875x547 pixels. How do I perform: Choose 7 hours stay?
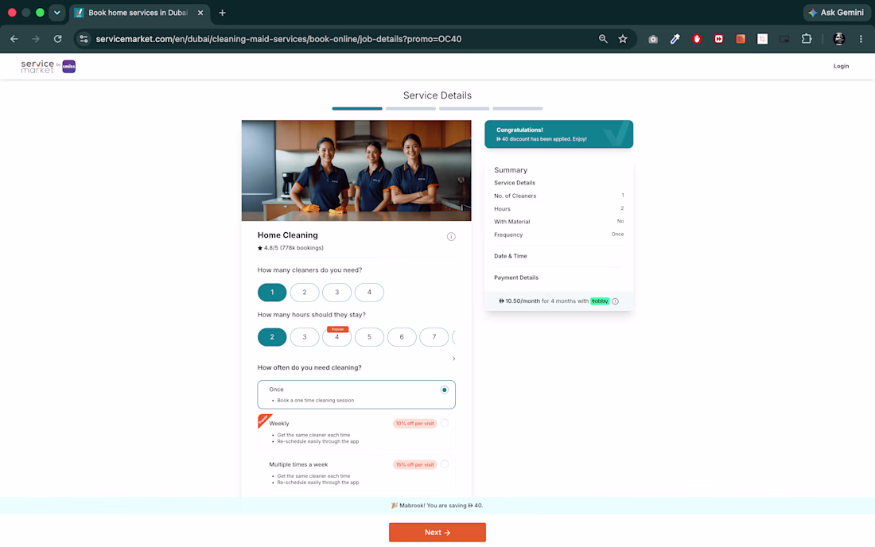point(434,337)
